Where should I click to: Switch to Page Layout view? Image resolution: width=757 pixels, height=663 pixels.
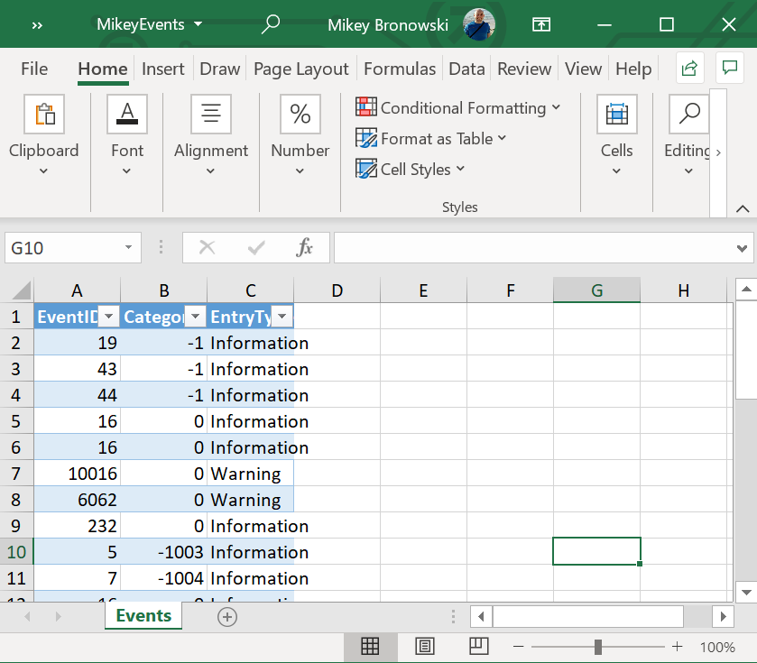425,646
